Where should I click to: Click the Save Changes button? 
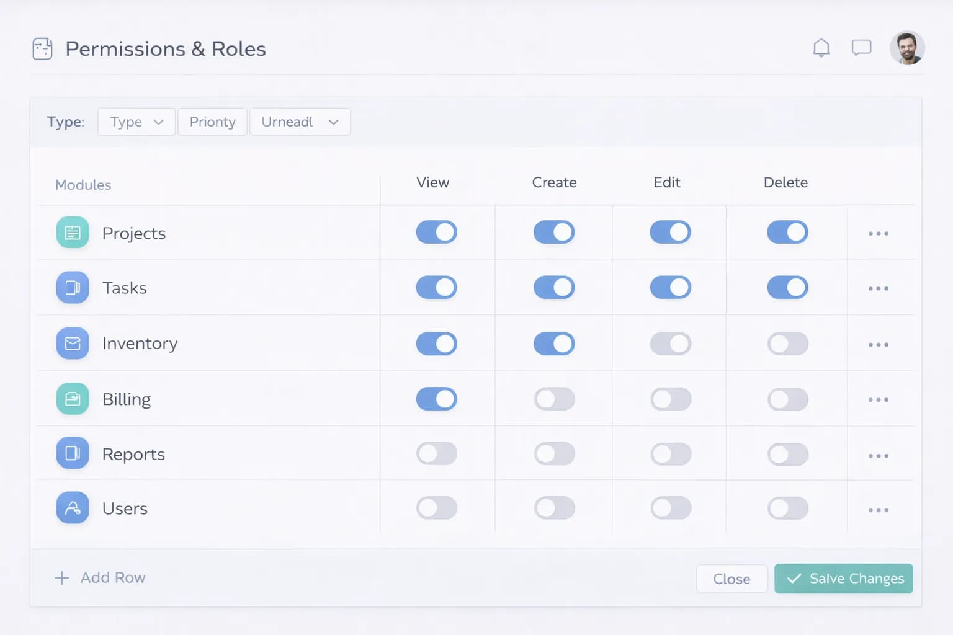843,579
